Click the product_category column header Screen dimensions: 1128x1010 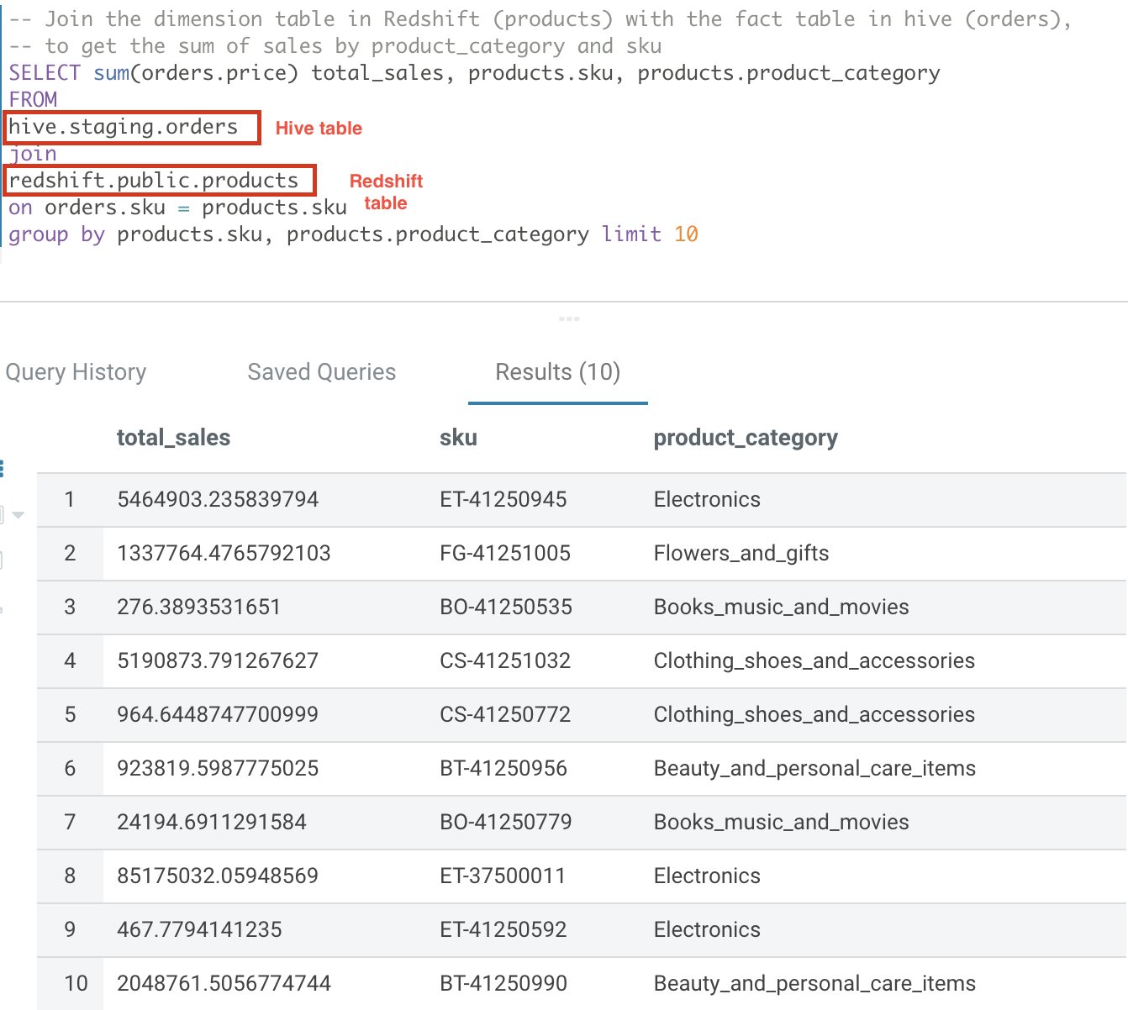[x=746, y=438]
